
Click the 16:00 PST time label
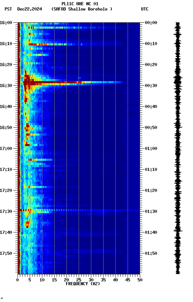click(x=6, y=23)
